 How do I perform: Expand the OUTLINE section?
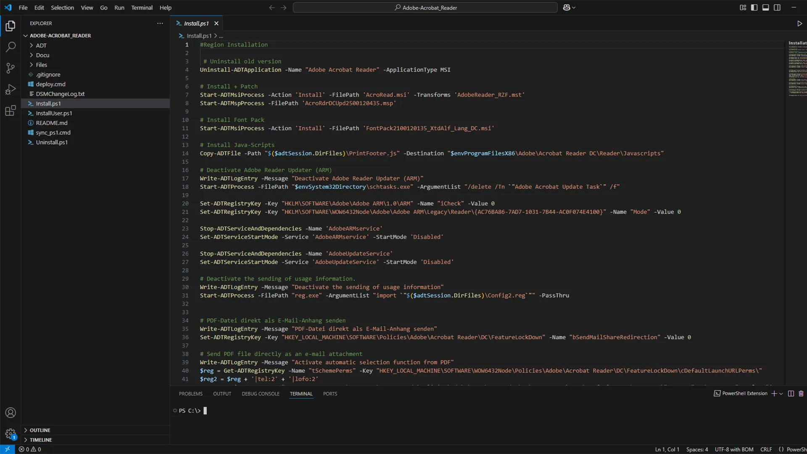(40, 430)
